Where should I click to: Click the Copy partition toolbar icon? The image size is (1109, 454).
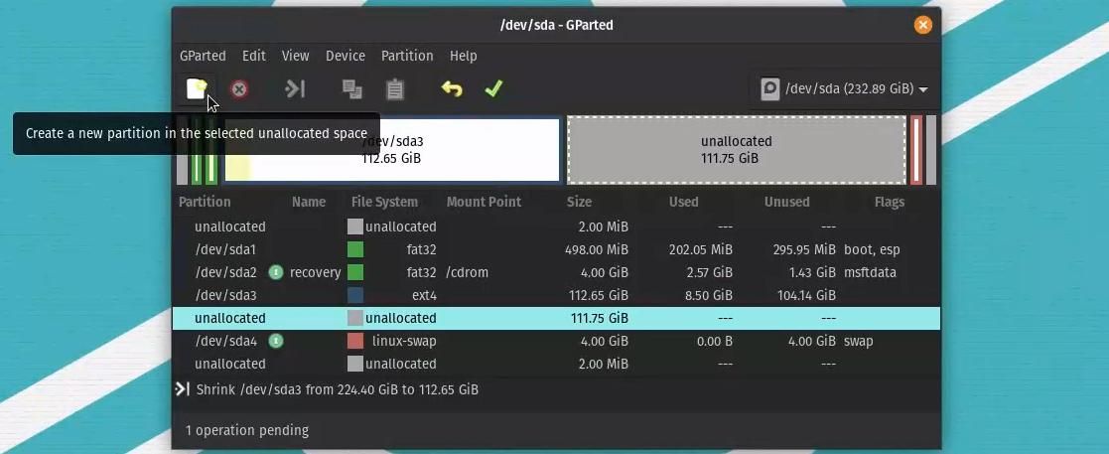click(352, 89)
